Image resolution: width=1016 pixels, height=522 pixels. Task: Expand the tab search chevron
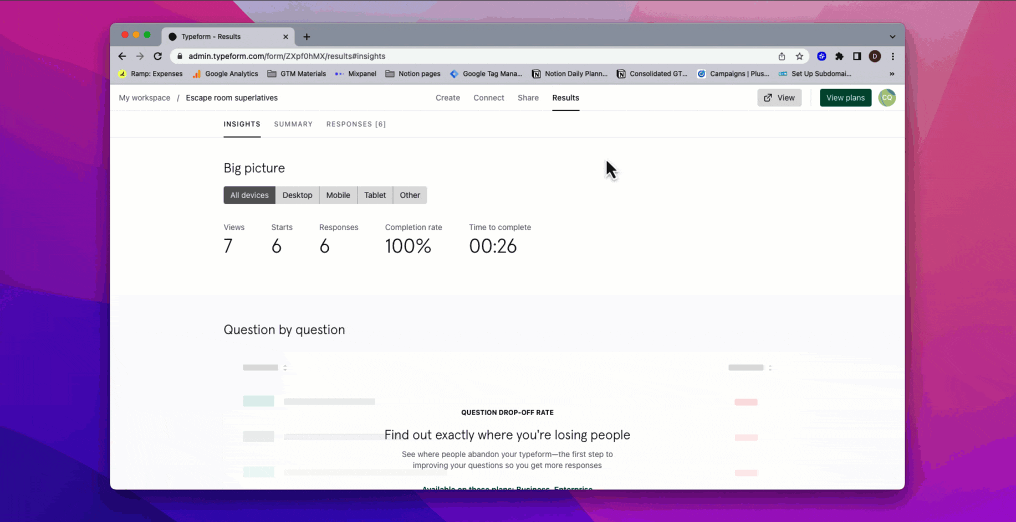(892, 37)
